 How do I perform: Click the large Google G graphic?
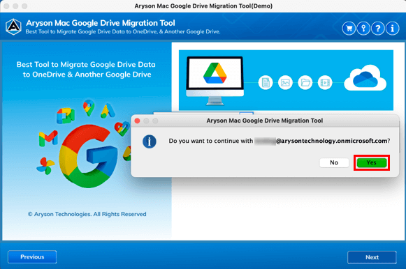(x=88, y=155)
